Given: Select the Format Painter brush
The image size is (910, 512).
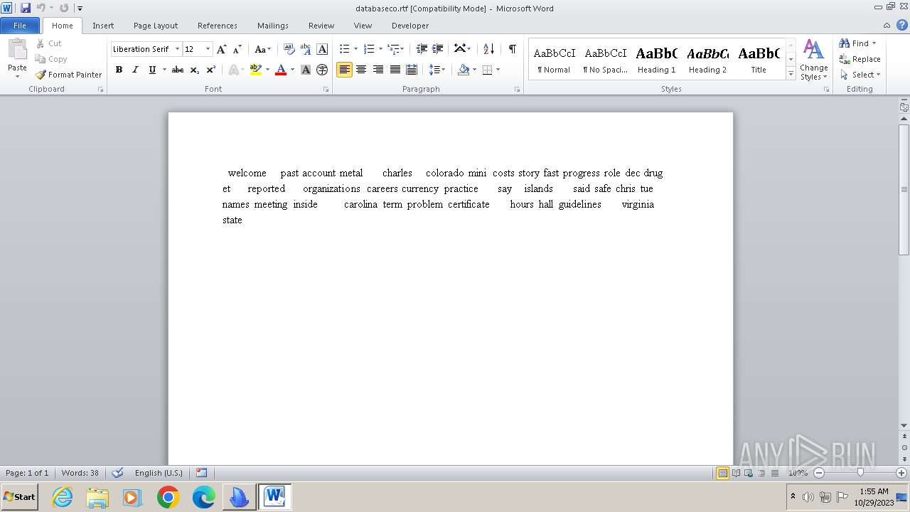Looking at the screenshot, I should click(69, 75).
